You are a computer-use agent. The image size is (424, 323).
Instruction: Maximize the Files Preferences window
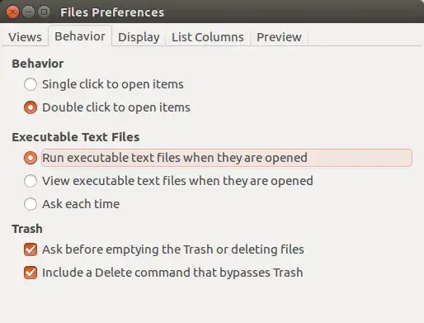pyautogui.click(x=44, y=12)
